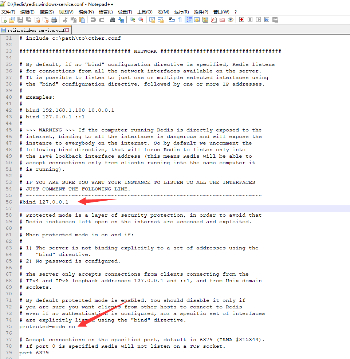Toggle word wrap in the toolbar
The width and height of the screenshot is (350, 359).
(x=172, y=20)
